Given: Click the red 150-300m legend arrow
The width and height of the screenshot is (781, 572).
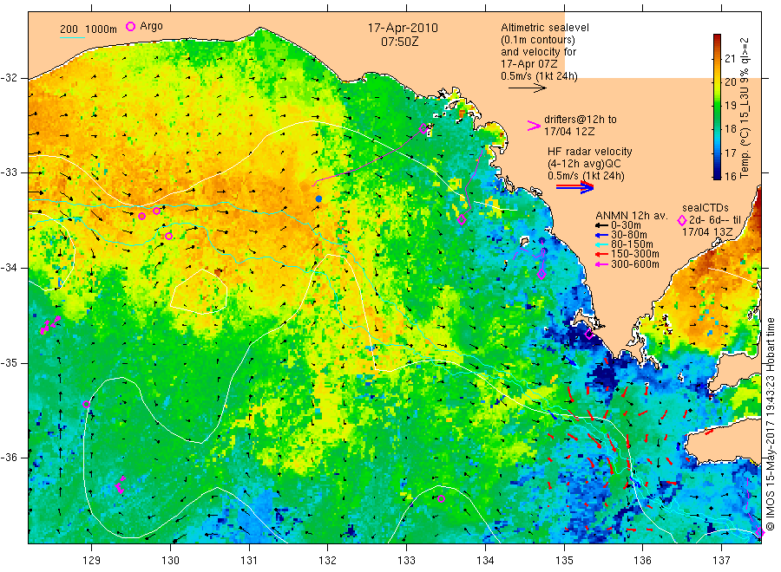Looking at the screenshot, I should (x=601, y=255).
